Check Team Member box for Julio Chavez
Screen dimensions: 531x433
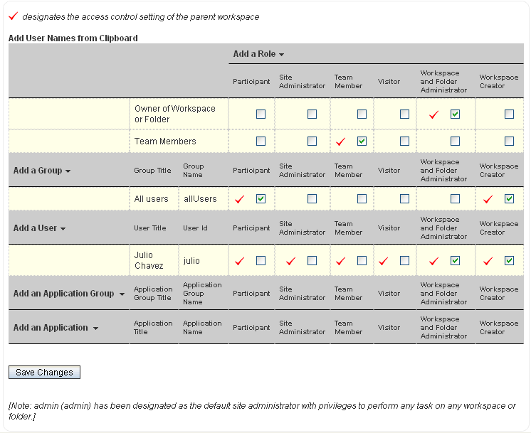362,260
